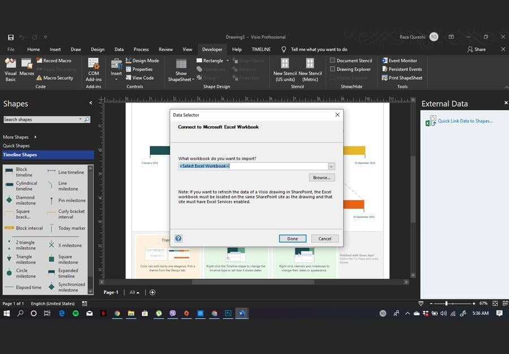Switch to the Data tab
509x354 pixels.
pos(119,49)
